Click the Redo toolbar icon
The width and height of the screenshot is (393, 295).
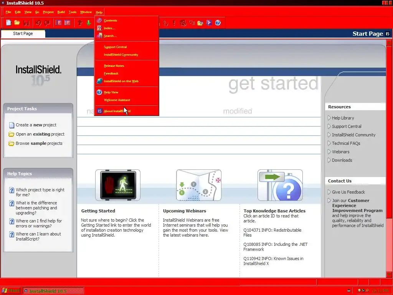tap(47, 23)
